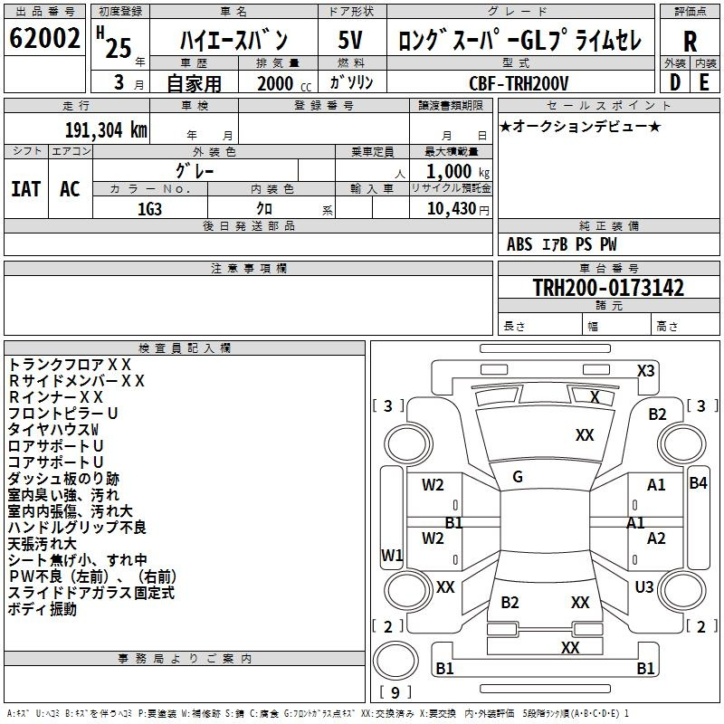Select the chassis number TRH200-0173142

pyautogui.click(x=608, y=287)
